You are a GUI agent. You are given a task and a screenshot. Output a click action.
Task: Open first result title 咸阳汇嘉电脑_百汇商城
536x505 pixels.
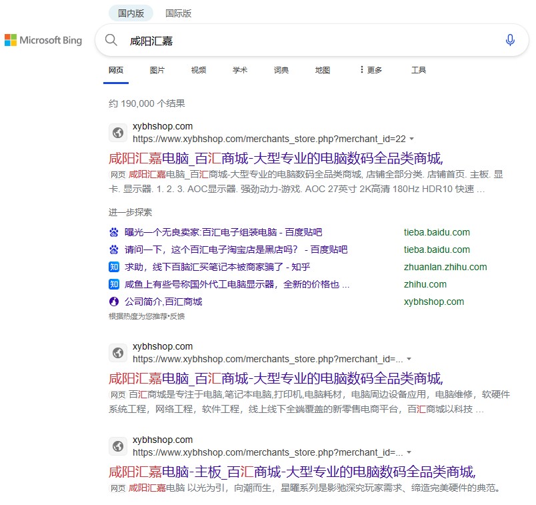(x=276, y=158)
